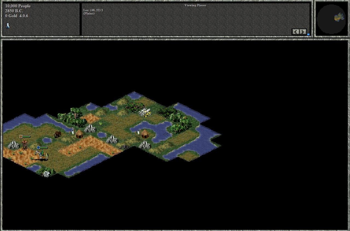The width and height of the screenshot is (350, 231).
Task: Click the '2850 B.C.' year text
Action: [14, 11]
